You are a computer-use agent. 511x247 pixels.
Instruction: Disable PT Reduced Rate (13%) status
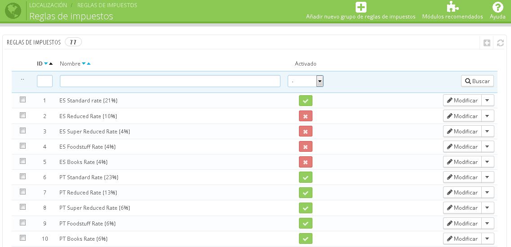point(306,193)
